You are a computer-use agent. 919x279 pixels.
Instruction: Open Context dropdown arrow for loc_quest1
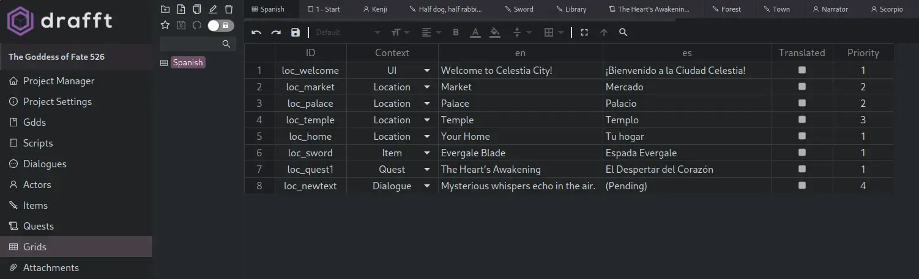pos(427,170)
